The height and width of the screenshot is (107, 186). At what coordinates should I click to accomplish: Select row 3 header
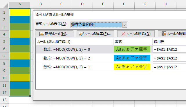(x=4, y=27)
